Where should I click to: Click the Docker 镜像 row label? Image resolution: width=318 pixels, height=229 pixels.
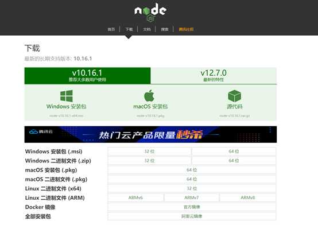(x=40, y=207)
